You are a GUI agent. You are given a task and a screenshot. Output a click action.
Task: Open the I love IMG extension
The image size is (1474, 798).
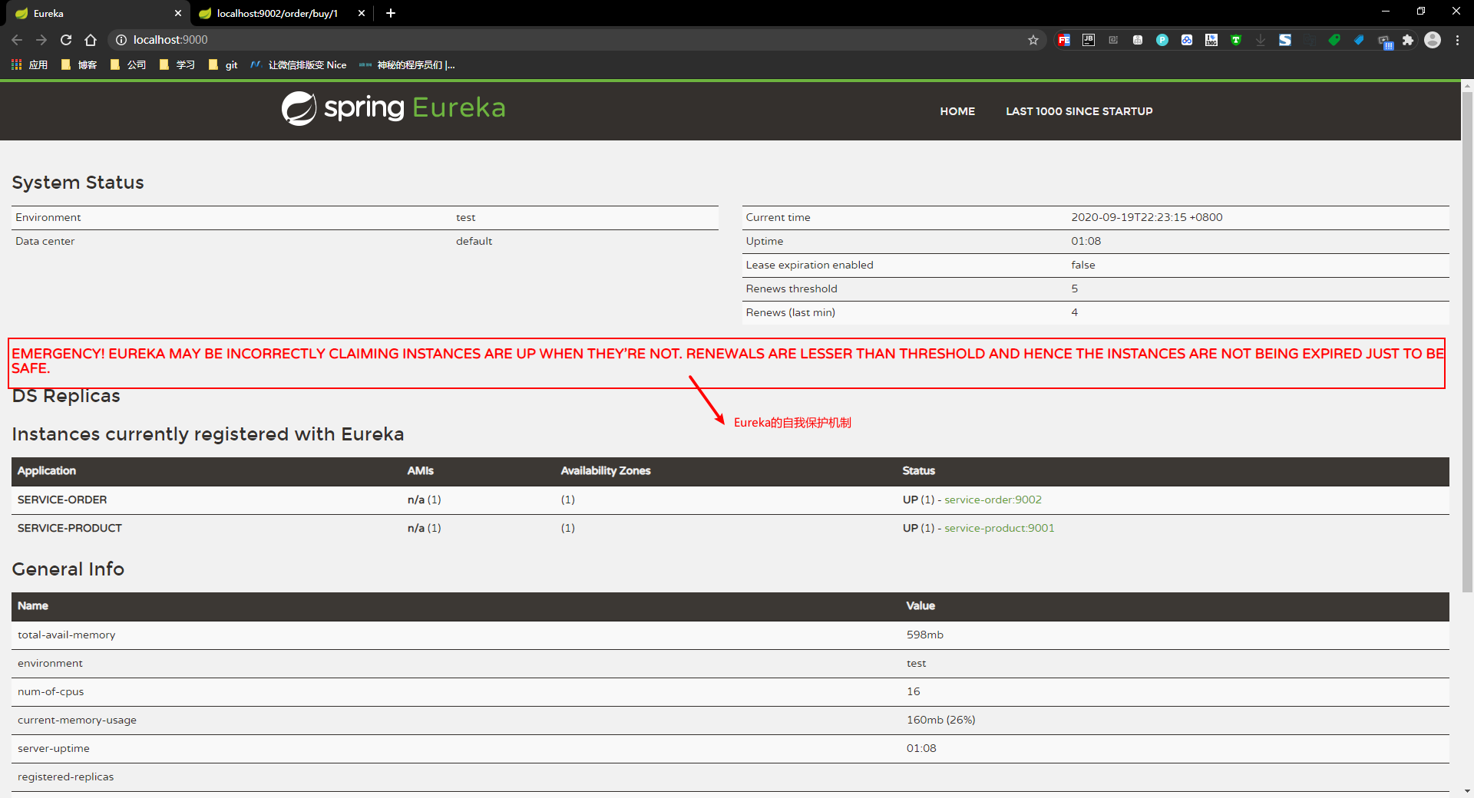coord(1211,40)
